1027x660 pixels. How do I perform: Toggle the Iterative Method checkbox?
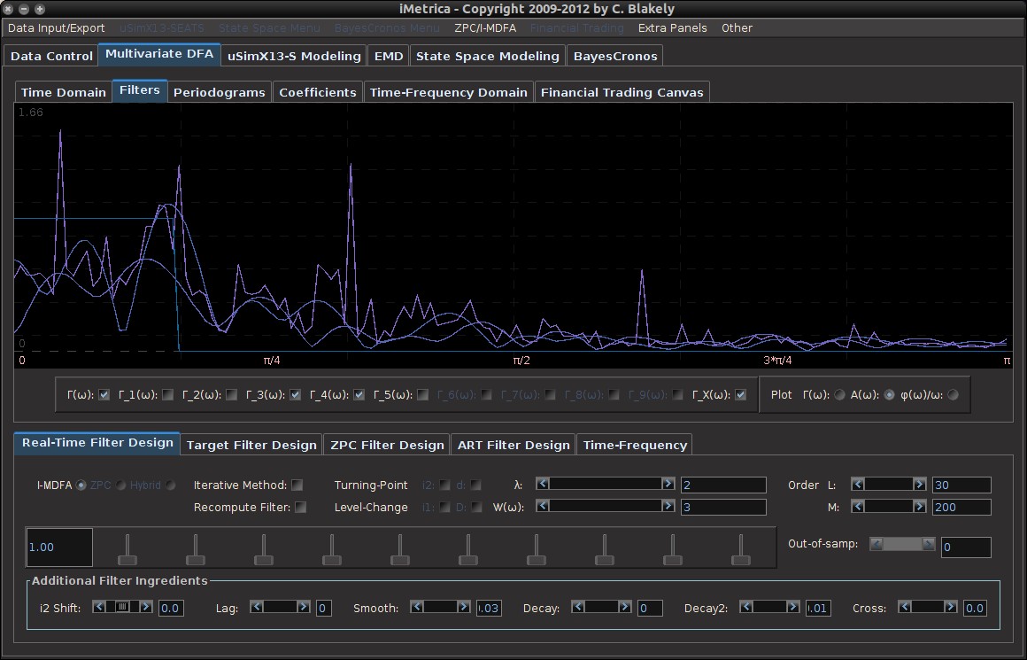297,485
